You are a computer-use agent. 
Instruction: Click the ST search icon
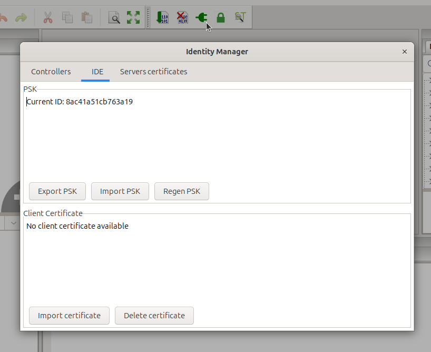tap(240, 17)
